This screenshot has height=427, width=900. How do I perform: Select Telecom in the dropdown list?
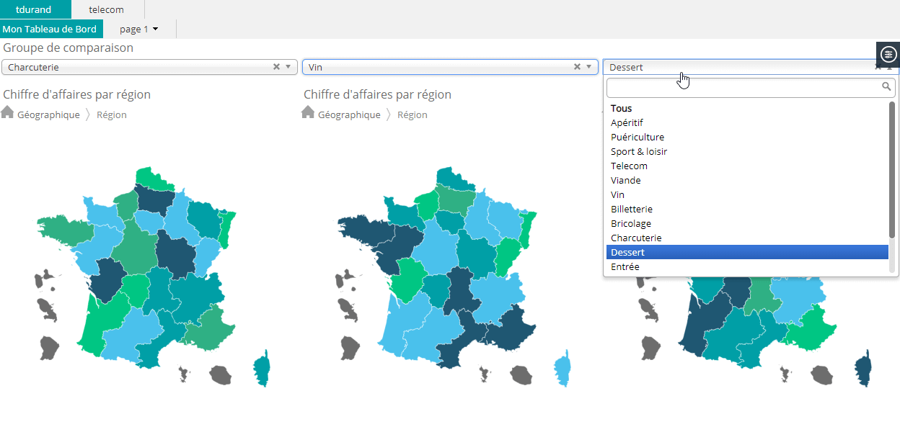pos(747,166)
